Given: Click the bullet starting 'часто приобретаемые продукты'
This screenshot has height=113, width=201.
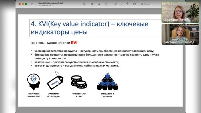Looking at the screenshot, I should click(94, 51).
